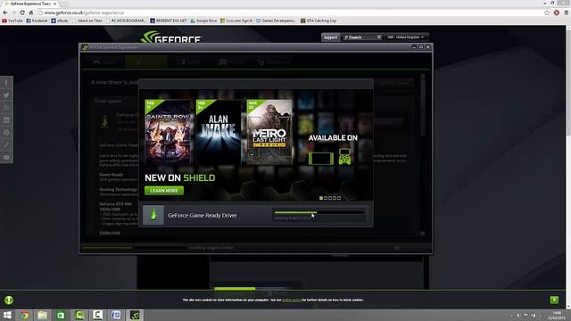The width and height of the screenshot is (571, 321).
Task: Switch to the GeForce Experience browser tab
Action: pyautogui.click(x=29, y=4)
